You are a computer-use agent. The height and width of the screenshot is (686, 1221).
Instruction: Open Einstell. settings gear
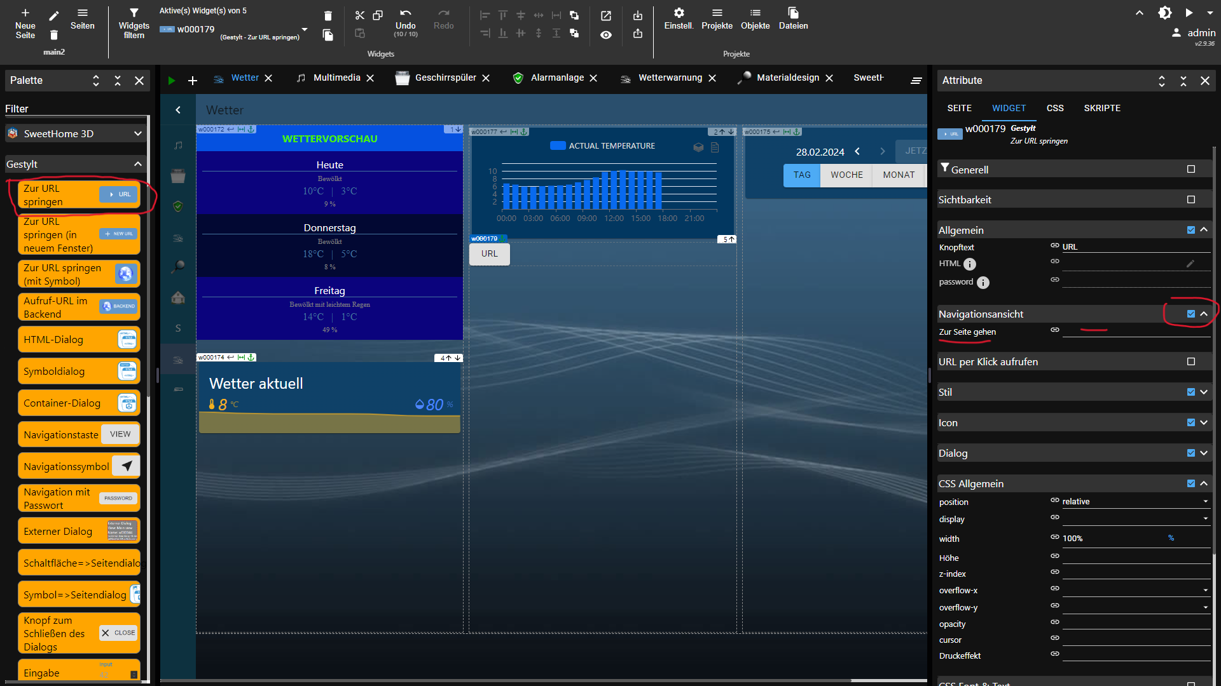(x=679, y=13)
